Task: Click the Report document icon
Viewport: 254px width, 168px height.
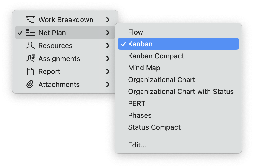Action: click(30, 71)
